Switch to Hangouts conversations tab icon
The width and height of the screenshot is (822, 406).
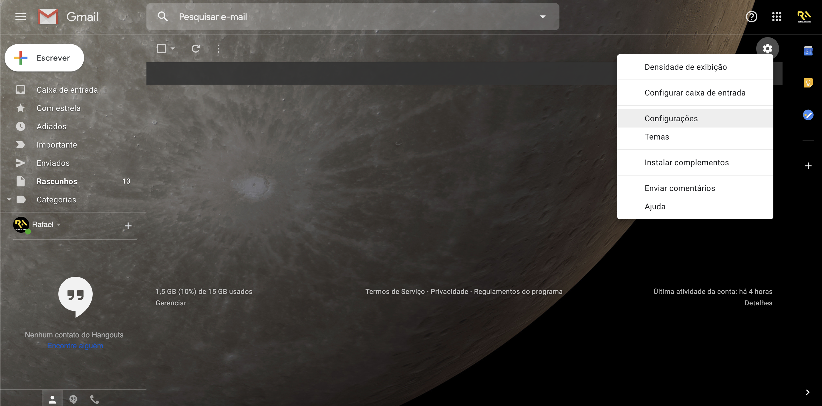(x=73, y=399)
